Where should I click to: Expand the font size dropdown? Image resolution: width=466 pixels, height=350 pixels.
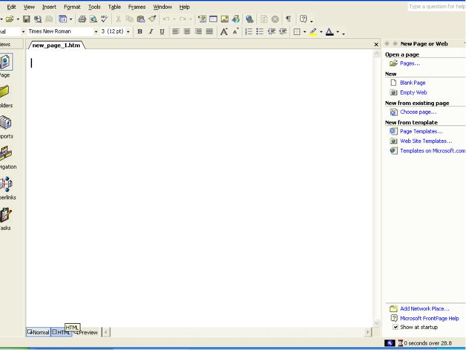(128, 32)
